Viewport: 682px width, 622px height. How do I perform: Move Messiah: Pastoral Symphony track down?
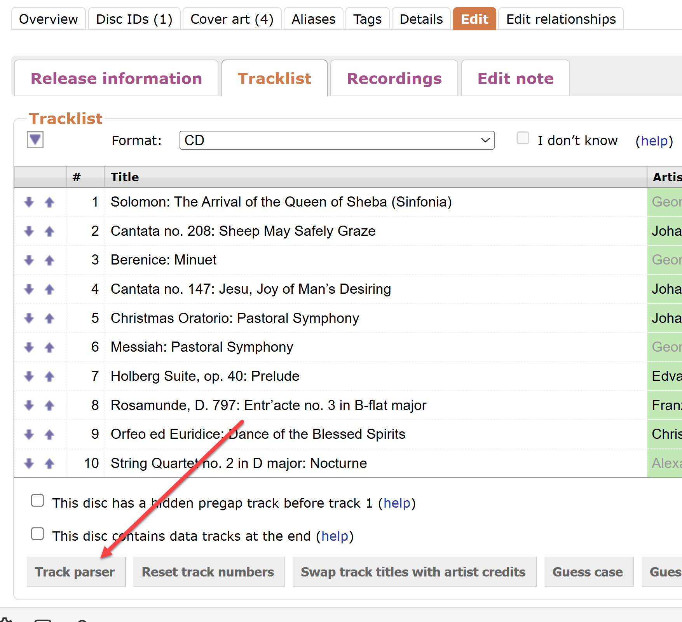point(29,347)
